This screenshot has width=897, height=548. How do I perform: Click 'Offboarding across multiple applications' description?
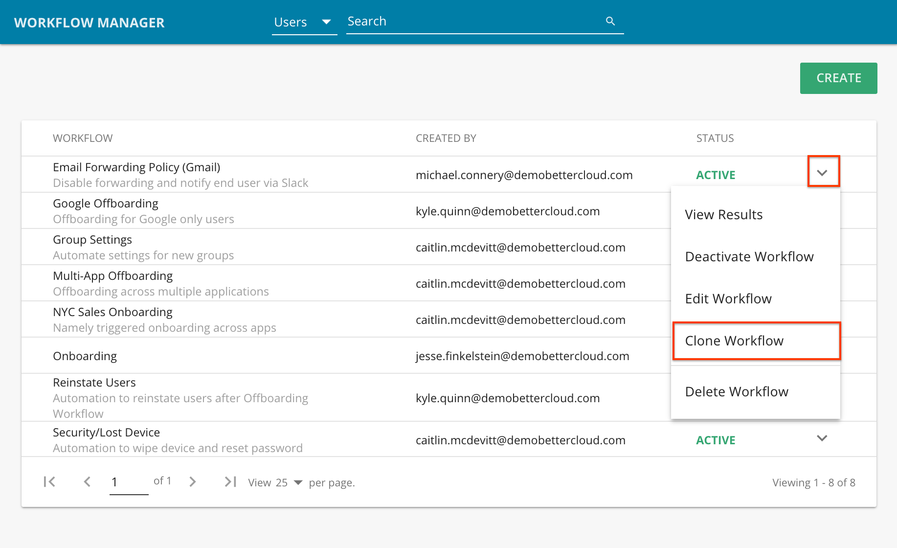[161, 292]
